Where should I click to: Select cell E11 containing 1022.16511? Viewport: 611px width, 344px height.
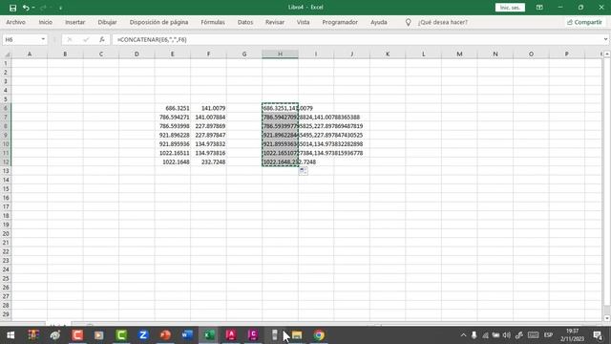pyautogui.click(x=172, y=153)
